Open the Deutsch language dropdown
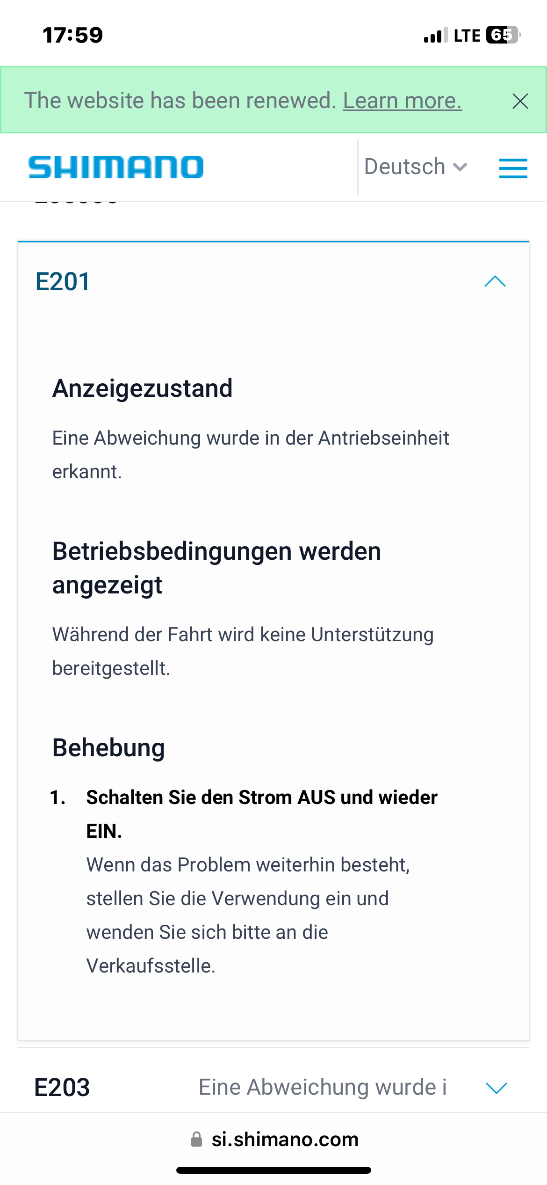The image size is (547, 1185). click(x=415, y=167)
